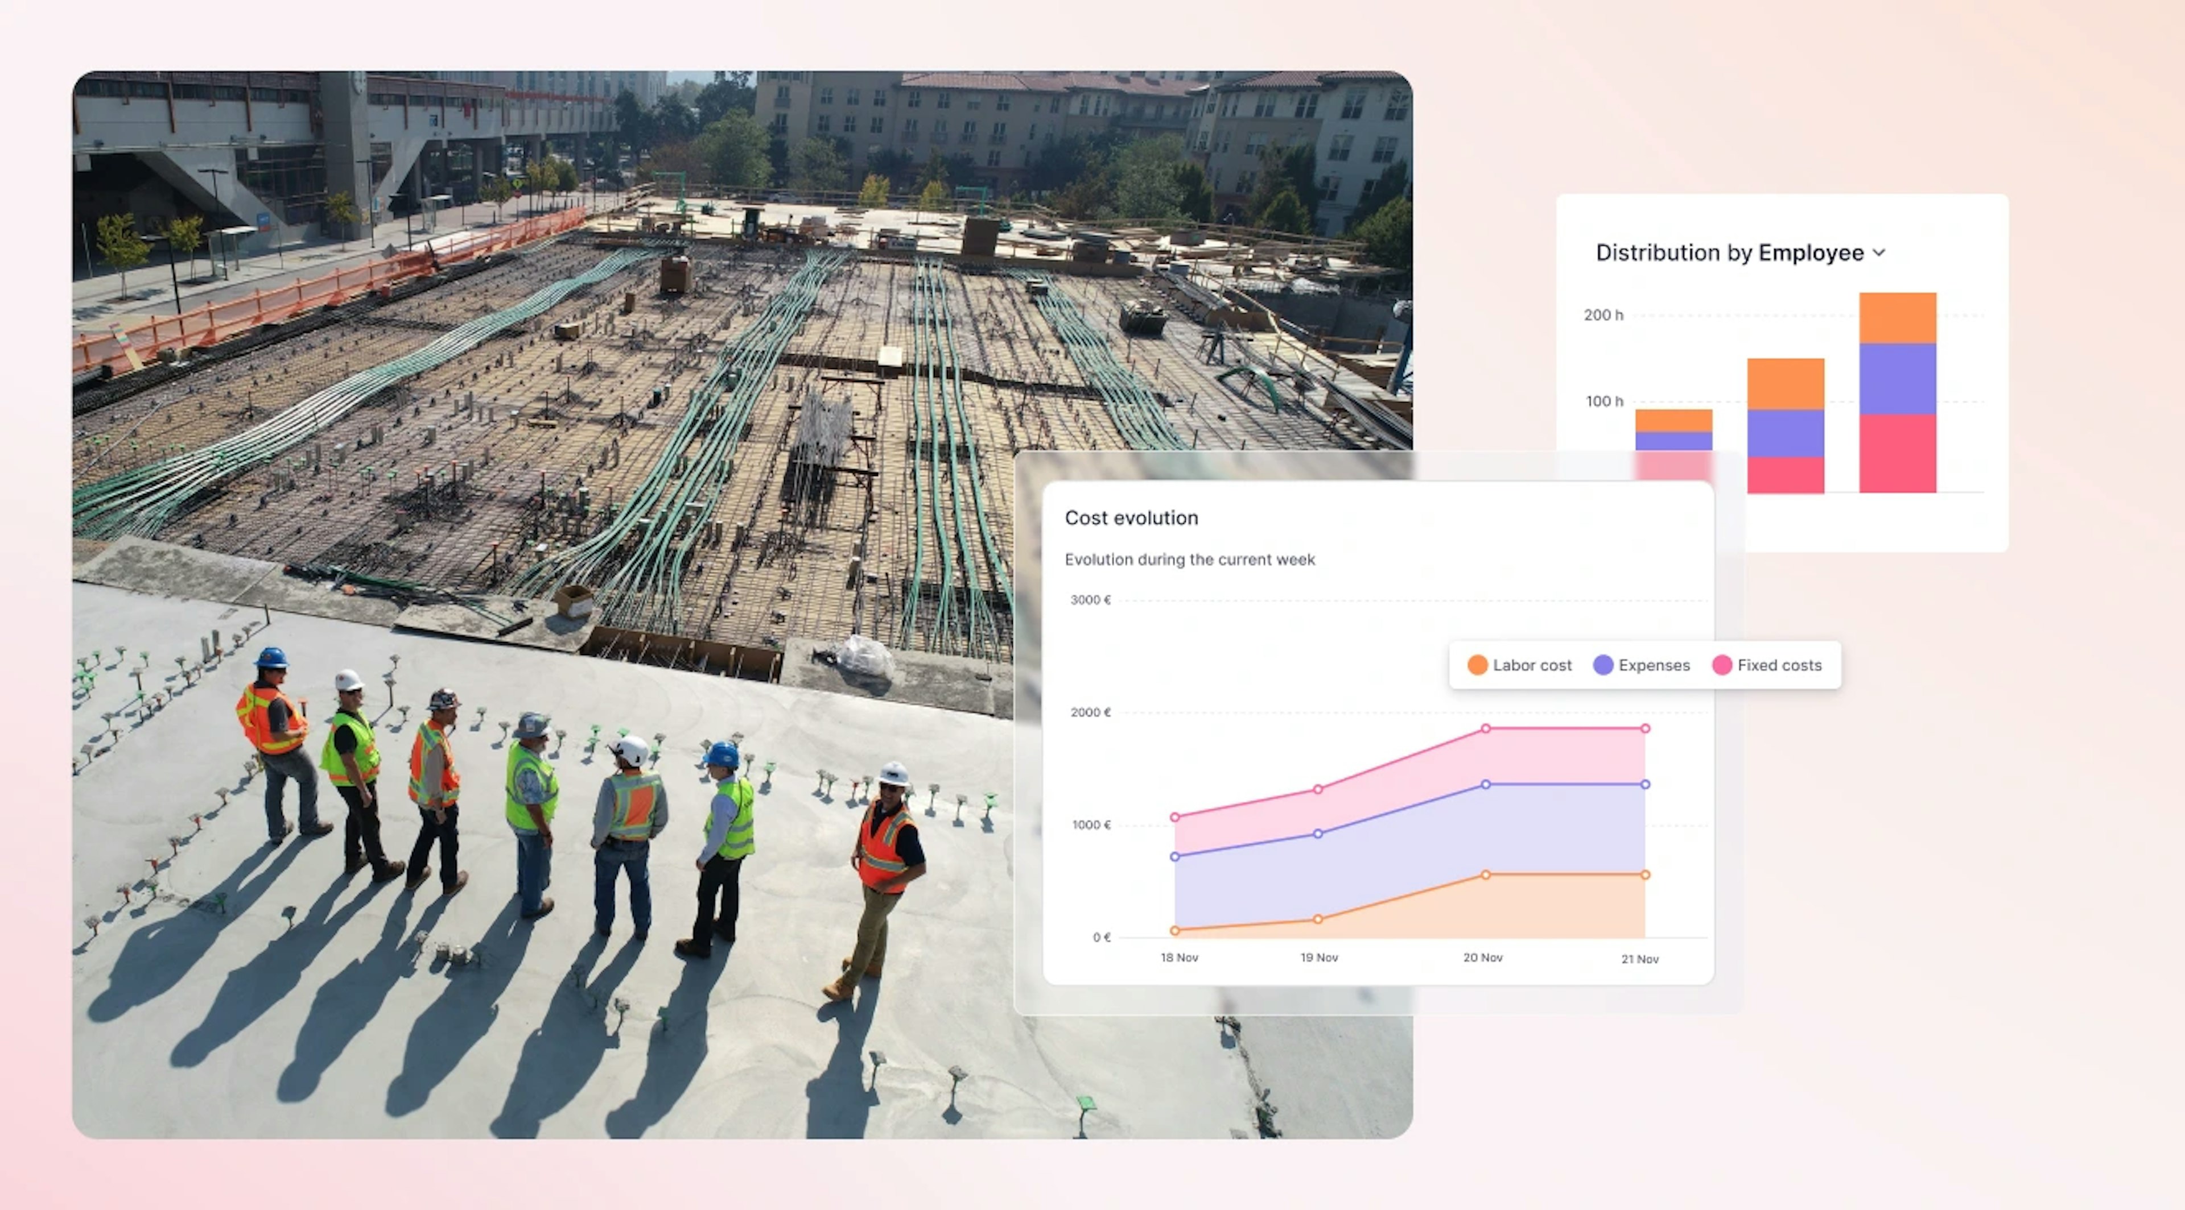
Task: Select Expenses data point on 21 Nov
Action: click(1646, 785)
